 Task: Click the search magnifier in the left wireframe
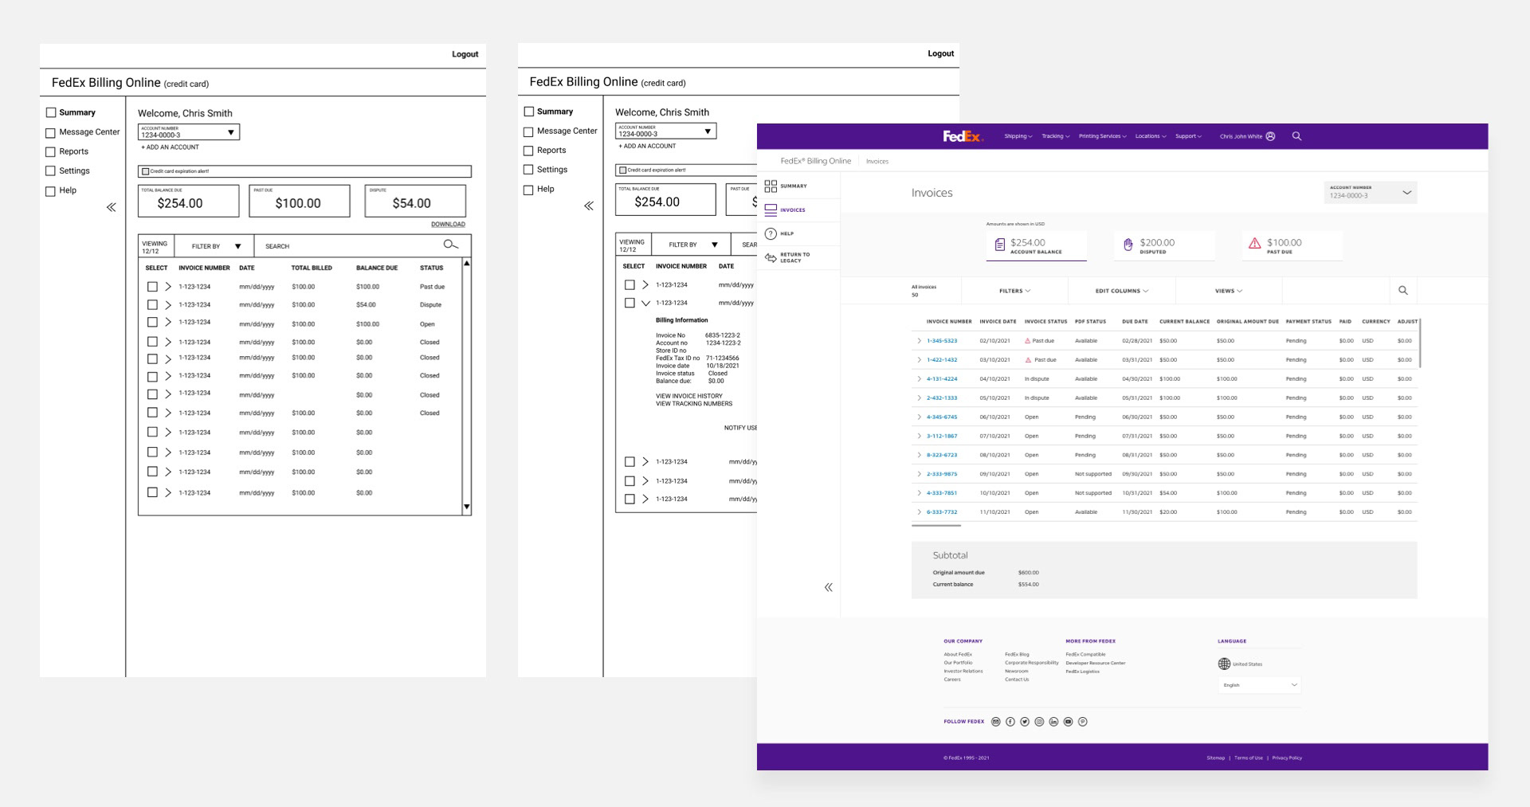tap(451, 245)
